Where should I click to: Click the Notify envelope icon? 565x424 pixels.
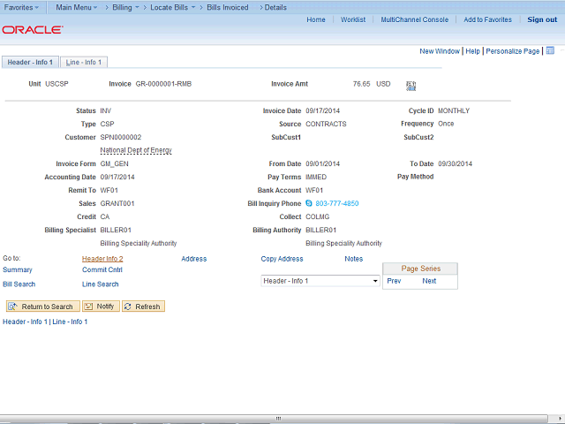click(88, 307)
